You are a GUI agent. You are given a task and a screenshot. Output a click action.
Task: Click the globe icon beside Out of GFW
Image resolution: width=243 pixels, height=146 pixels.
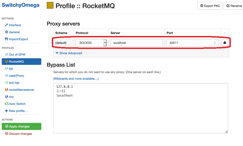coord(7,54)
